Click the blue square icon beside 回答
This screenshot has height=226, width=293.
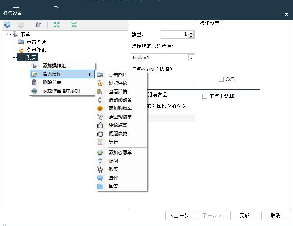(100, 186)
